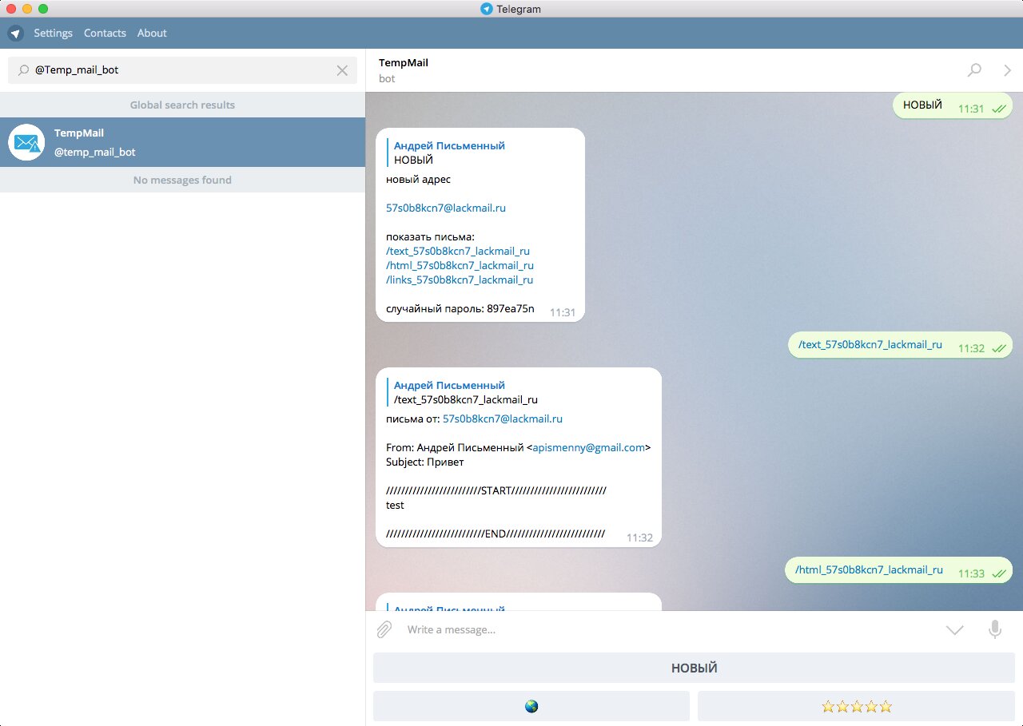Open the Contacts menu
1023x726 pixels.
pyautogui.click(x=105, y=34)
